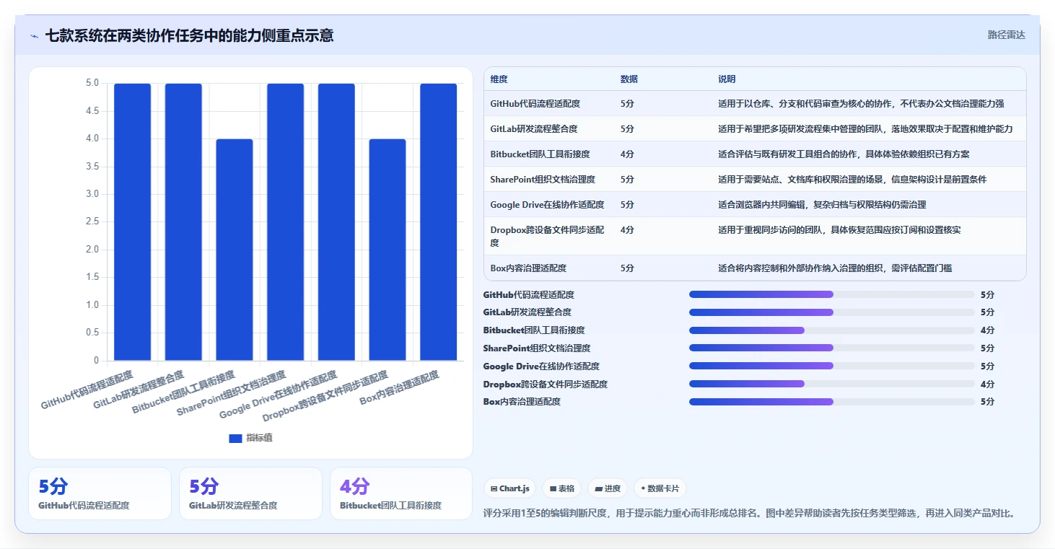Click the Google Drive在线协作适配度 progress bar
1055x549 pixels.
(x=831, y=366)
